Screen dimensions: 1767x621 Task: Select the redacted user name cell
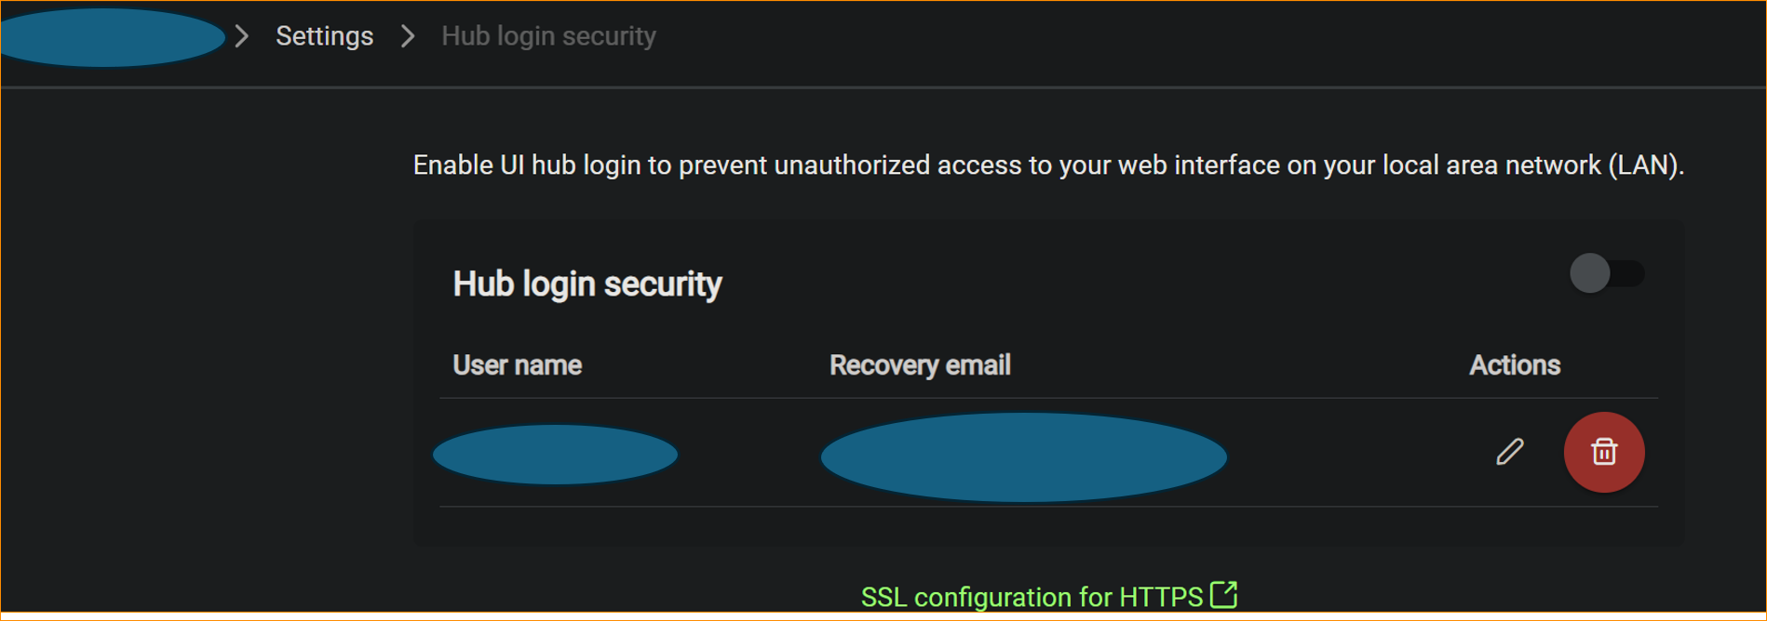click(x=555, y=455)
